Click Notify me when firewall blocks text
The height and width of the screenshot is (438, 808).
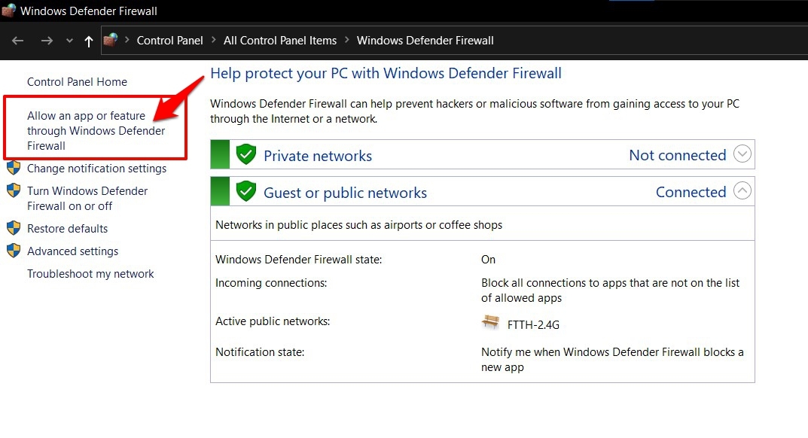(x=612, y=360)
